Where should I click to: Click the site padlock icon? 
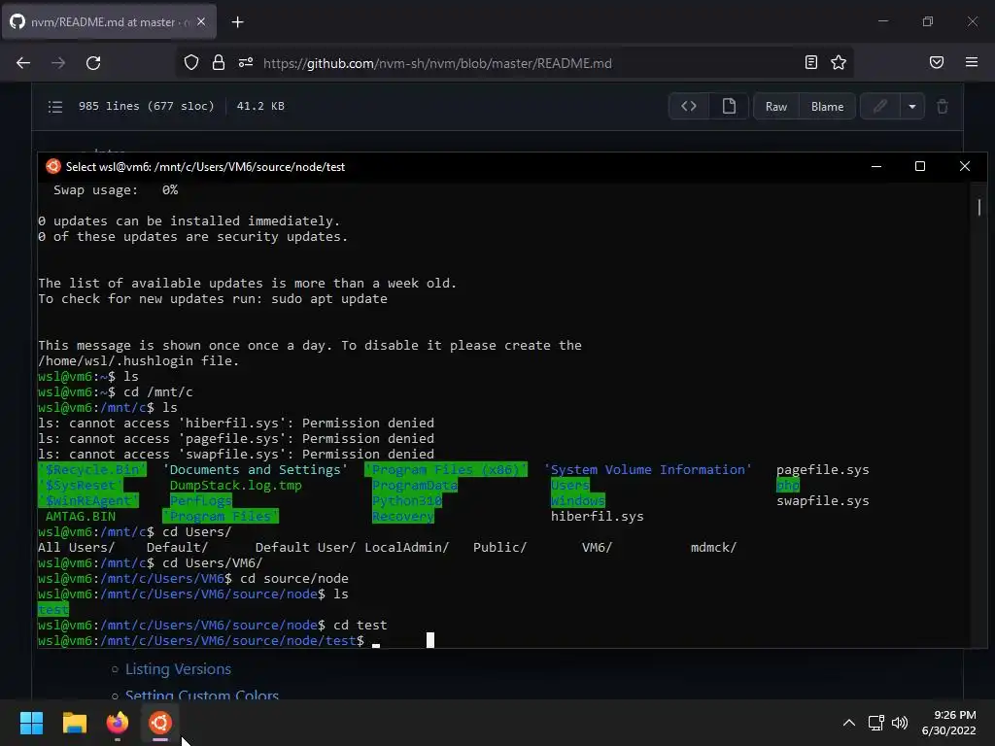[219, 63]
